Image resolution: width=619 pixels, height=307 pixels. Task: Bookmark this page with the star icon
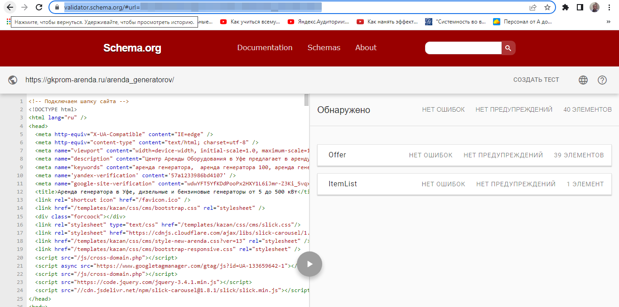pos(547,7)
